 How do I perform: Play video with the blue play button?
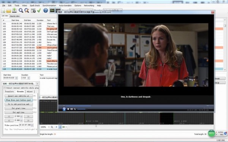pos(64,109)
